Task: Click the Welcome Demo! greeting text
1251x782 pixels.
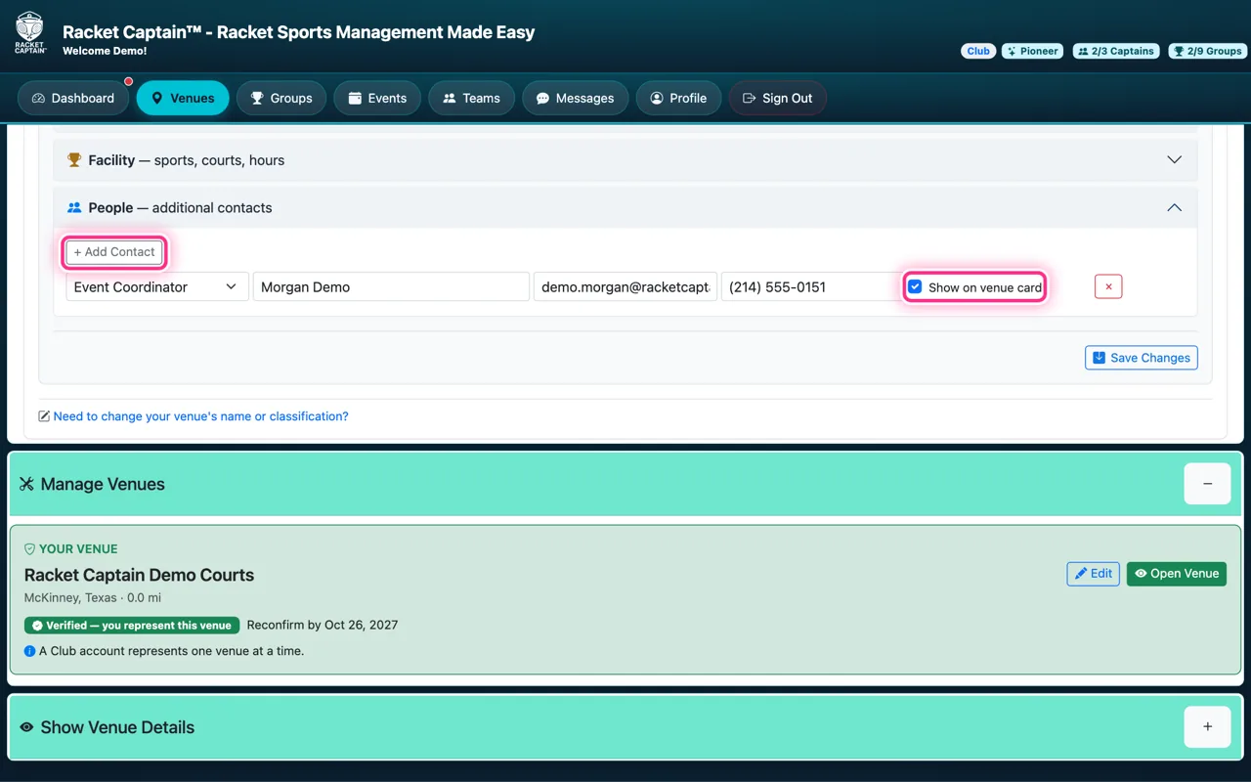Action: pos(105,51)
